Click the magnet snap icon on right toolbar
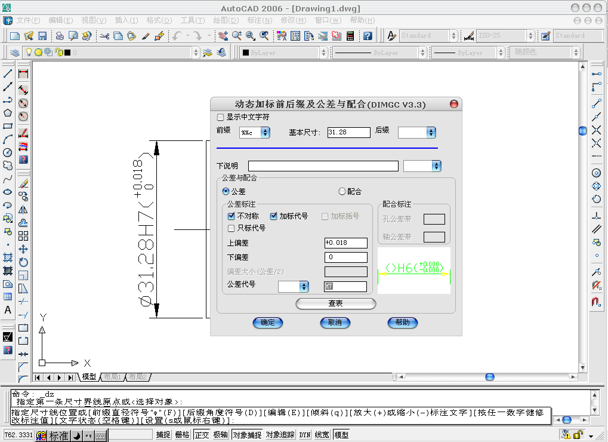This screenshot has width=608, height=442. (597, 302)
